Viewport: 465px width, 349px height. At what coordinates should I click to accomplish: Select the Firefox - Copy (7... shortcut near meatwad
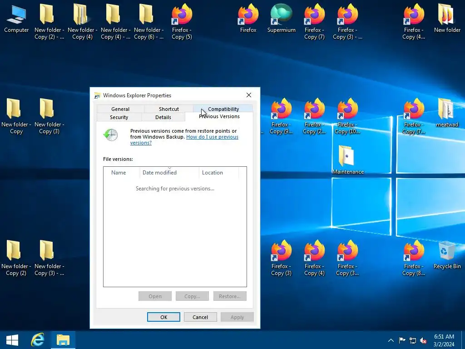414,116
